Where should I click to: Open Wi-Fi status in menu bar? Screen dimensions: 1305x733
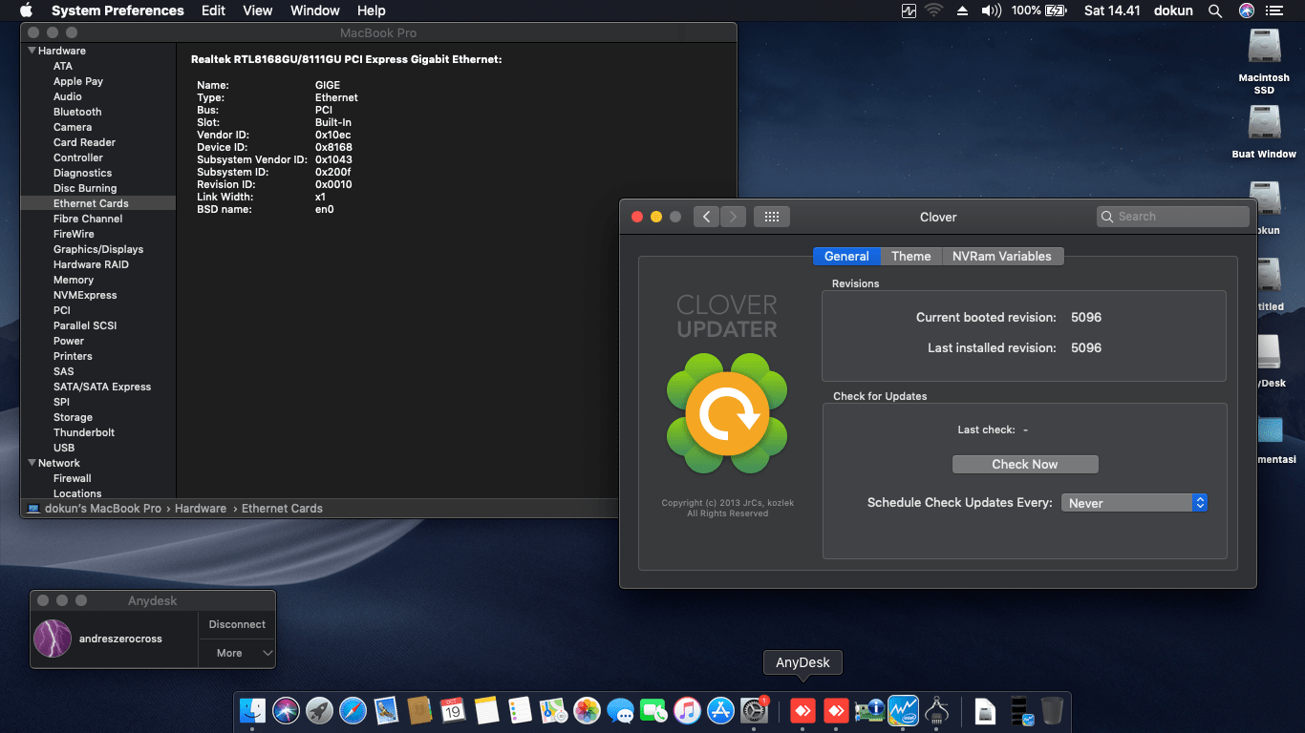tap(933, 10)
